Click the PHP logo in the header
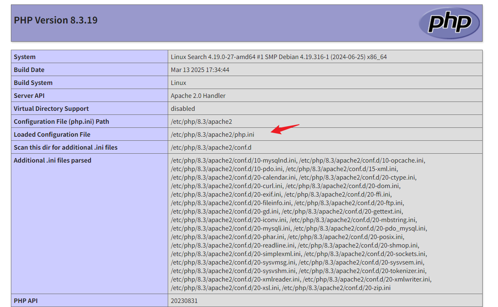The image size is (498, 307). [x=449, y=23]
